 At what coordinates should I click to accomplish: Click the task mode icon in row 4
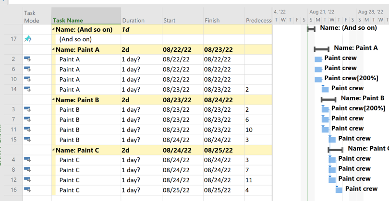(27, 160)
